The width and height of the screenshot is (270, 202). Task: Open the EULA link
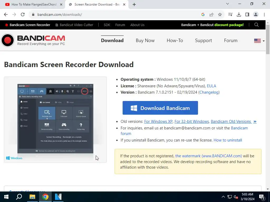point(211,86)
